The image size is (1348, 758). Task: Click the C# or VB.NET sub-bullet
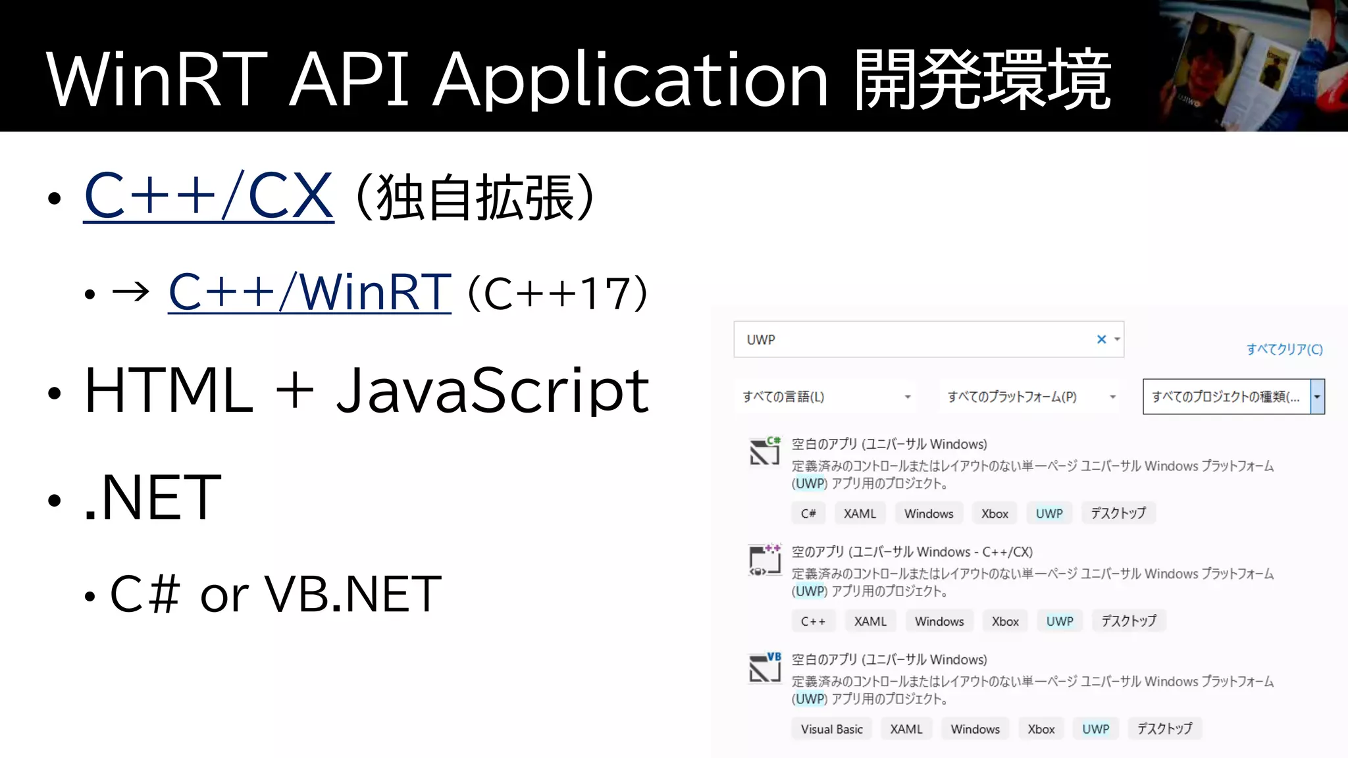(276, 594)
